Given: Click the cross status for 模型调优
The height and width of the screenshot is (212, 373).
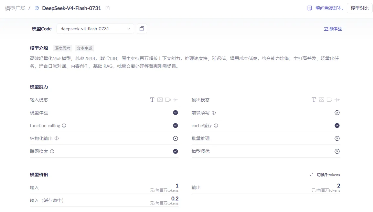Looking at the screenshot, I should pyautogui.click(x=337, y=151).
